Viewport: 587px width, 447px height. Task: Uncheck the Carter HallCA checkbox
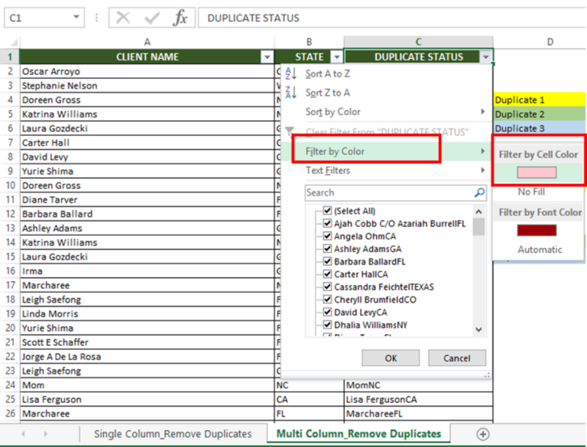[x=327, y=274]
